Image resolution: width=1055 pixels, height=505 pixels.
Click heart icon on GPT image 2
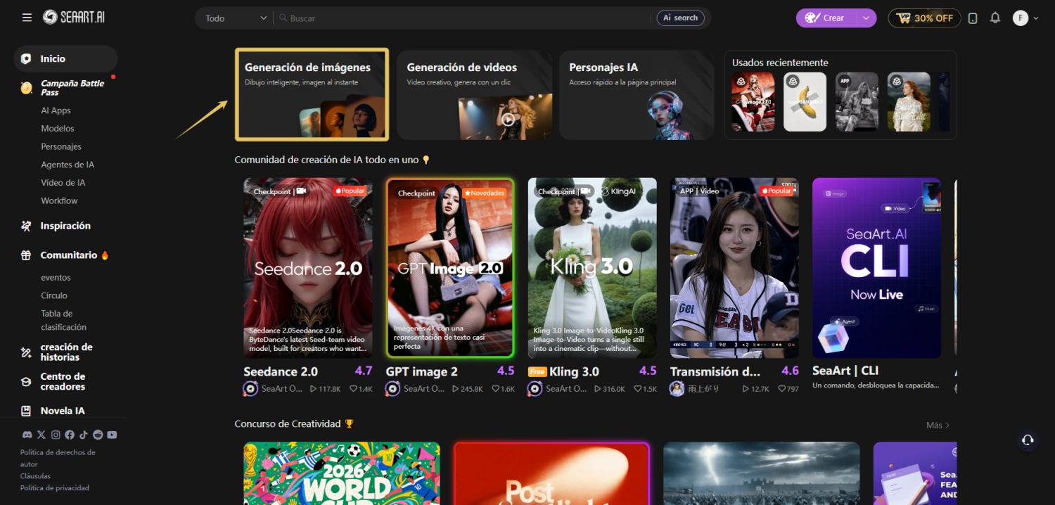(x=496, y=389)
